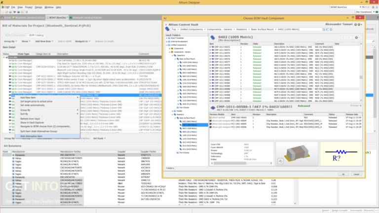Screen dimensions: 379x213
Task: Open the Show dropdown
Action: click(26, 41)
